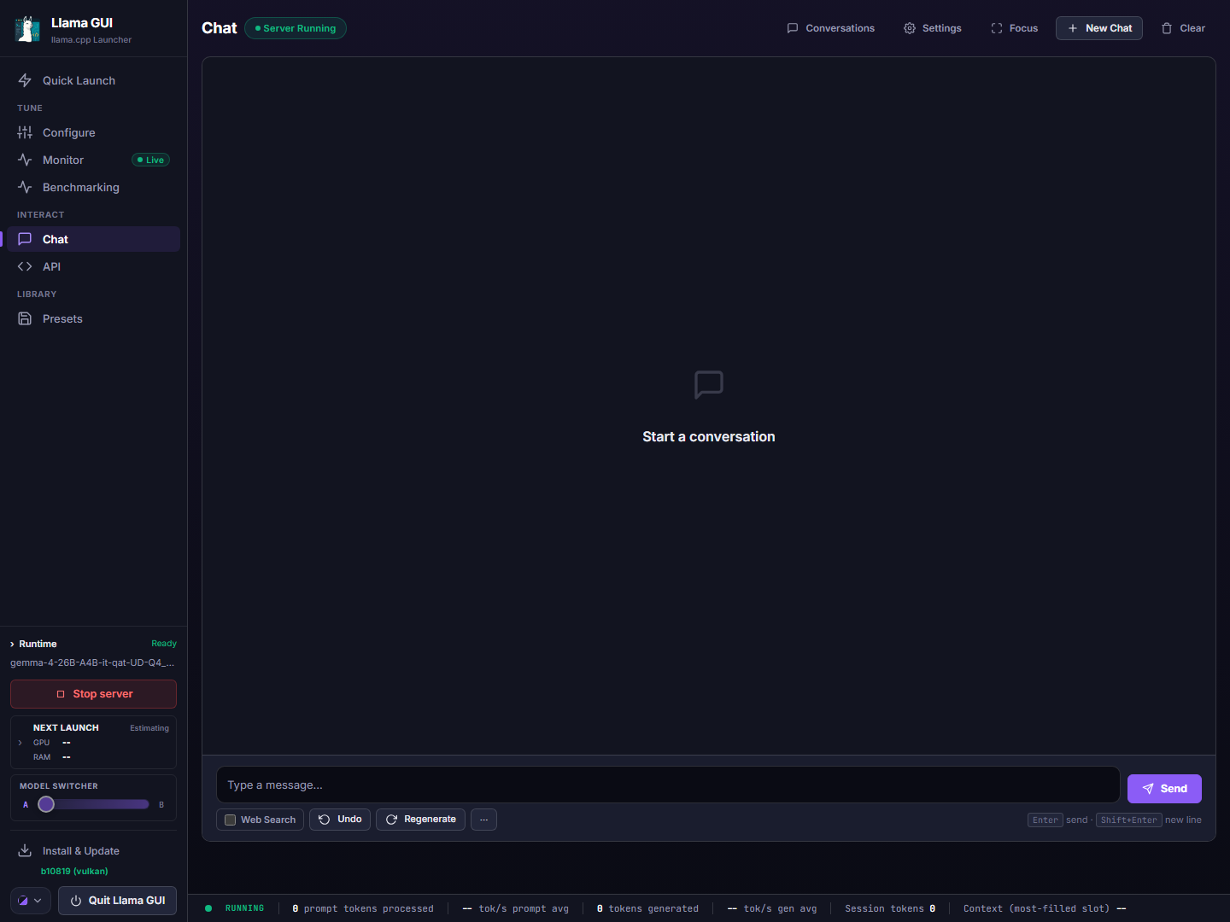Click the "Shift+Enter" key hint
The height and width of the screenshot is (922, 1230).
(x=1129, y=820)
